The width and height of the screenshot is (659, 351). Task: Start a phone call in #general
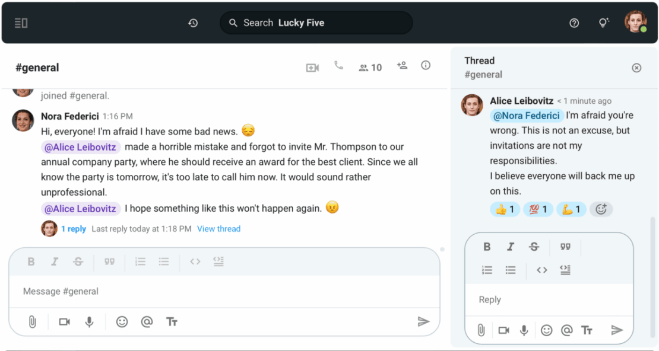point(338,66)
